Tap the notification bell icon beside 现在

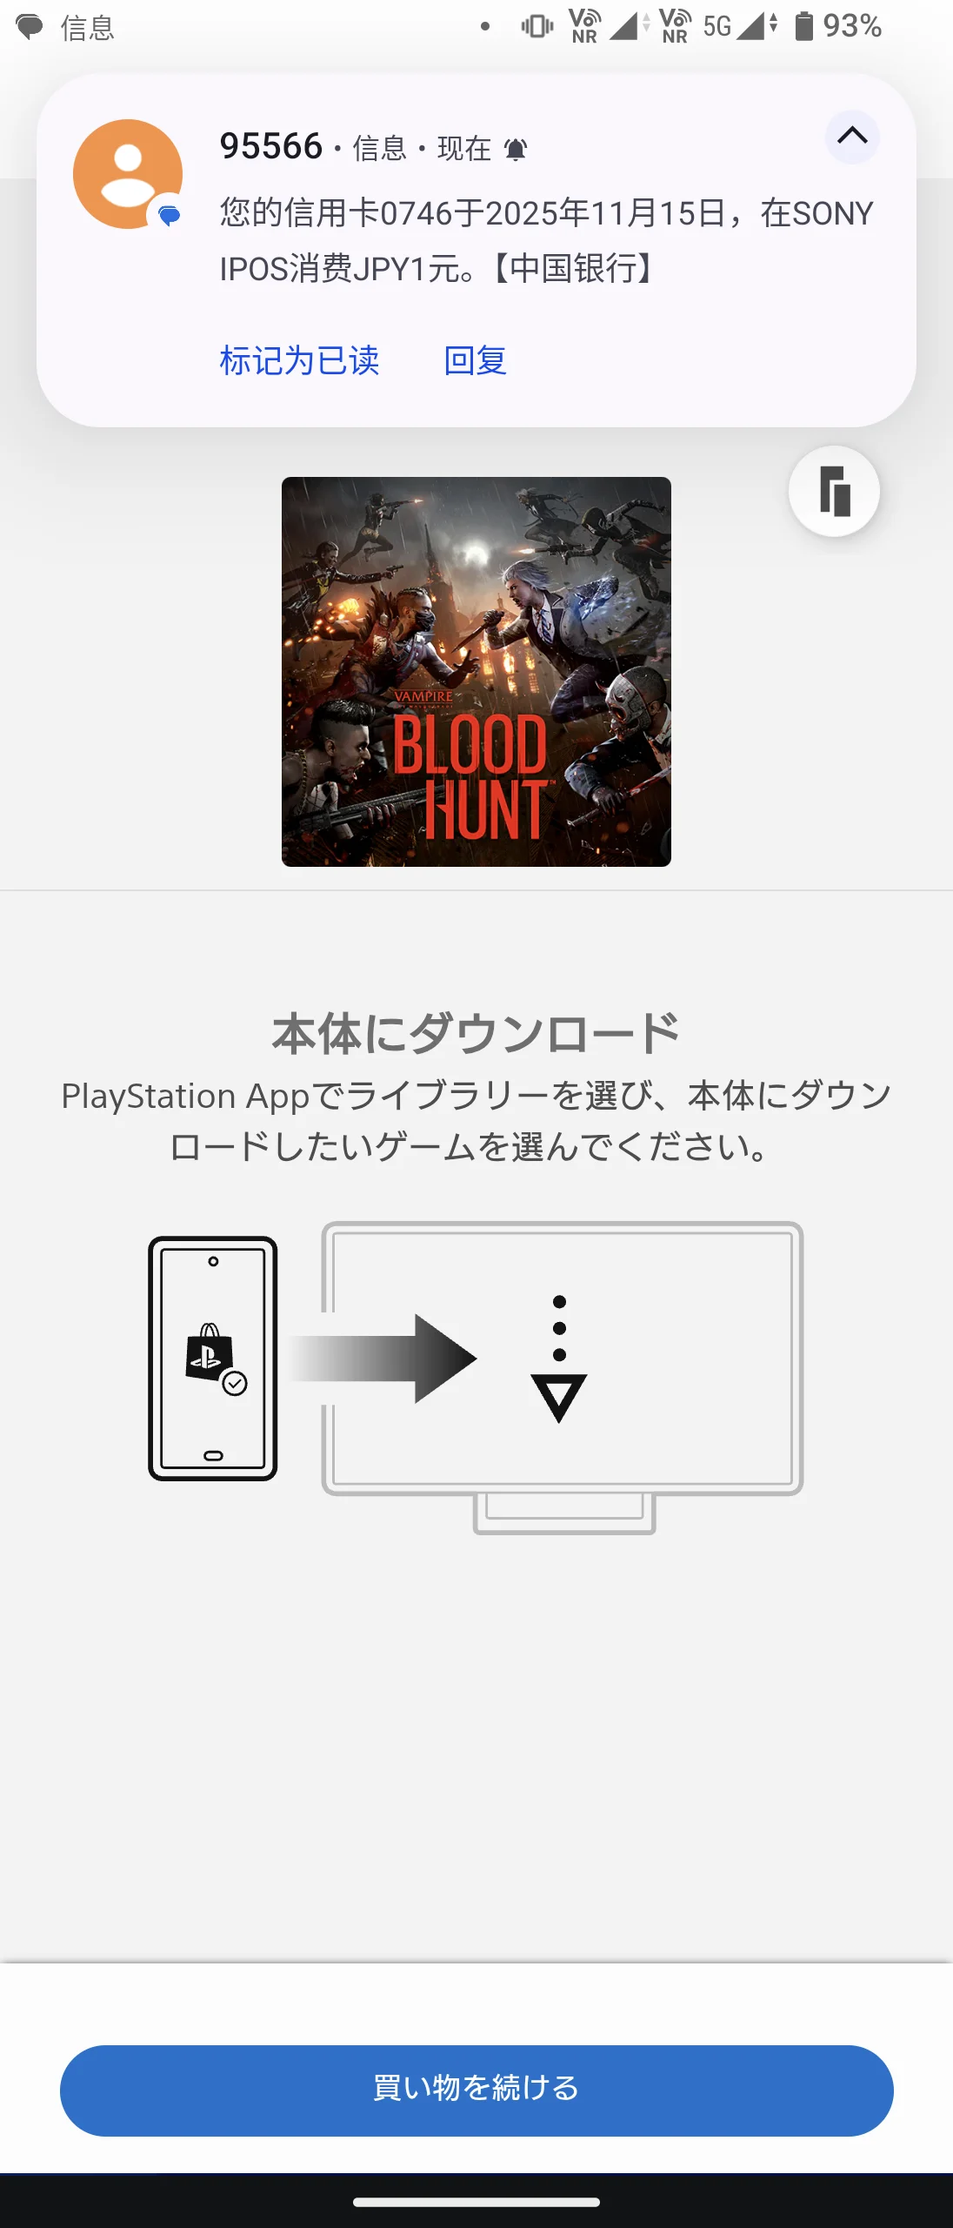click(516, 150)
